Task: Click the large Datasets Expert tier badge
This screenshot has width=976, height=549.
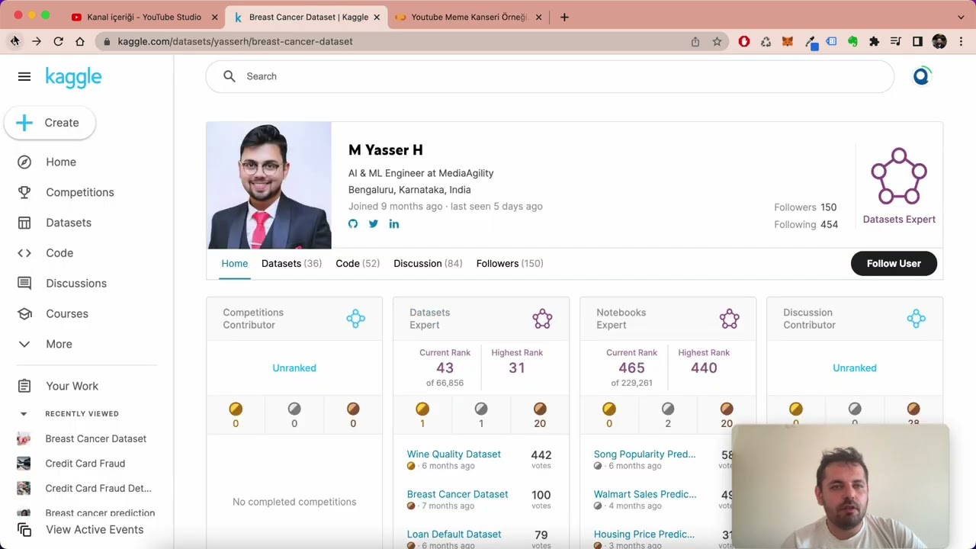Action: (x=899, y=177)
